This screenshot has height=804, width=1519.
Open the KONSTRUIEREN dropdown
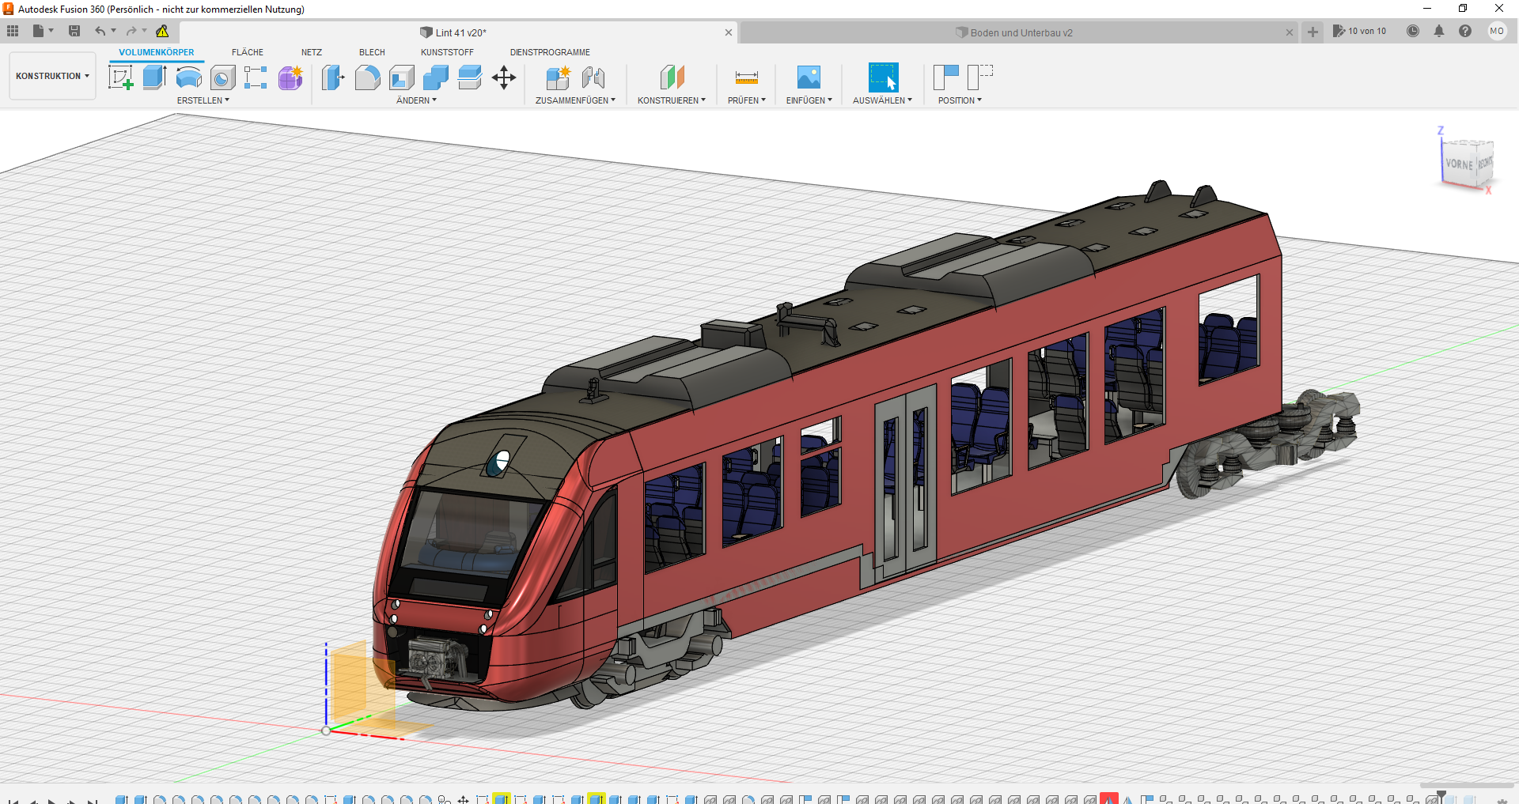[x=672, y=100]
